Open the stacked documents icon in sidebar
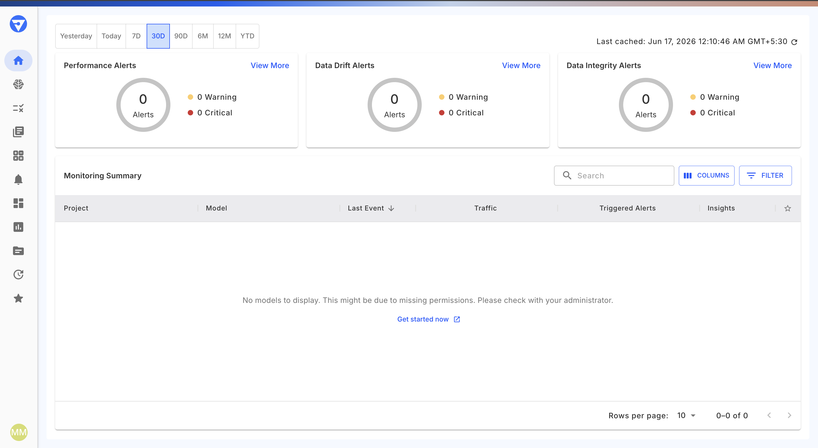This screenshot has width=818, height=448. click(18, 132)
